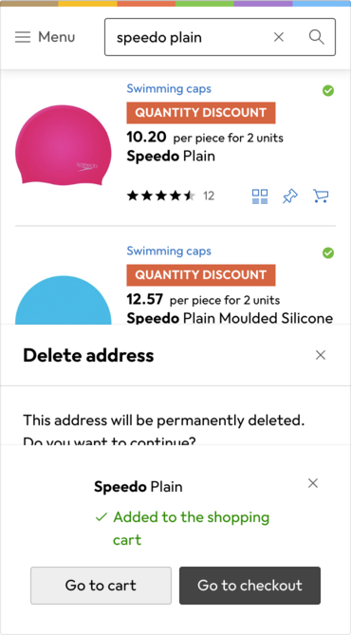Open the hamburger Menu icon
This screenshot has width=351, height=635.
click(23, 37)
